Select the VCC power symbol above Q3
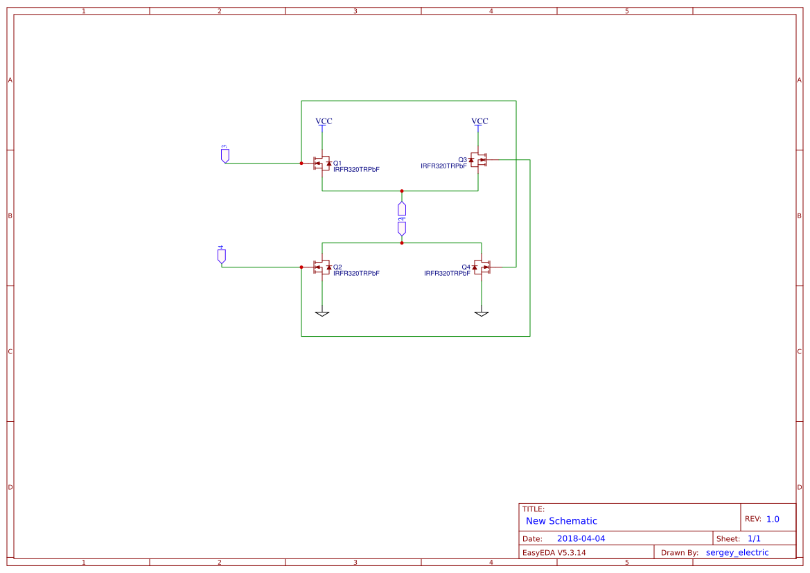 (x=479, y=122)
